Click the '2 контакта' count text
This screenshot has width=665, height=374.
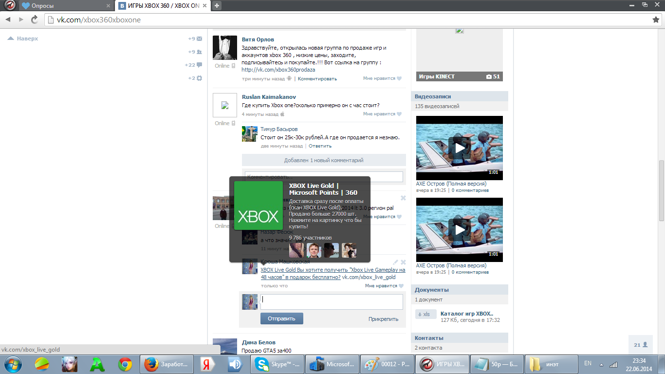tap(428, 348)
